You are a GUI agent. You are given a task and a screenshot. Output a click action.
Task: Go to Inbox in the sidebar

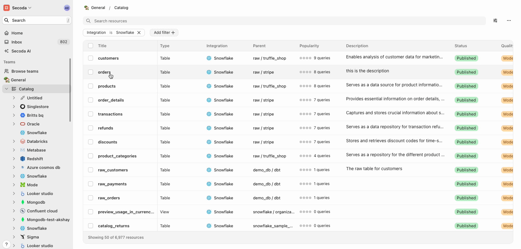pos(17,42)
